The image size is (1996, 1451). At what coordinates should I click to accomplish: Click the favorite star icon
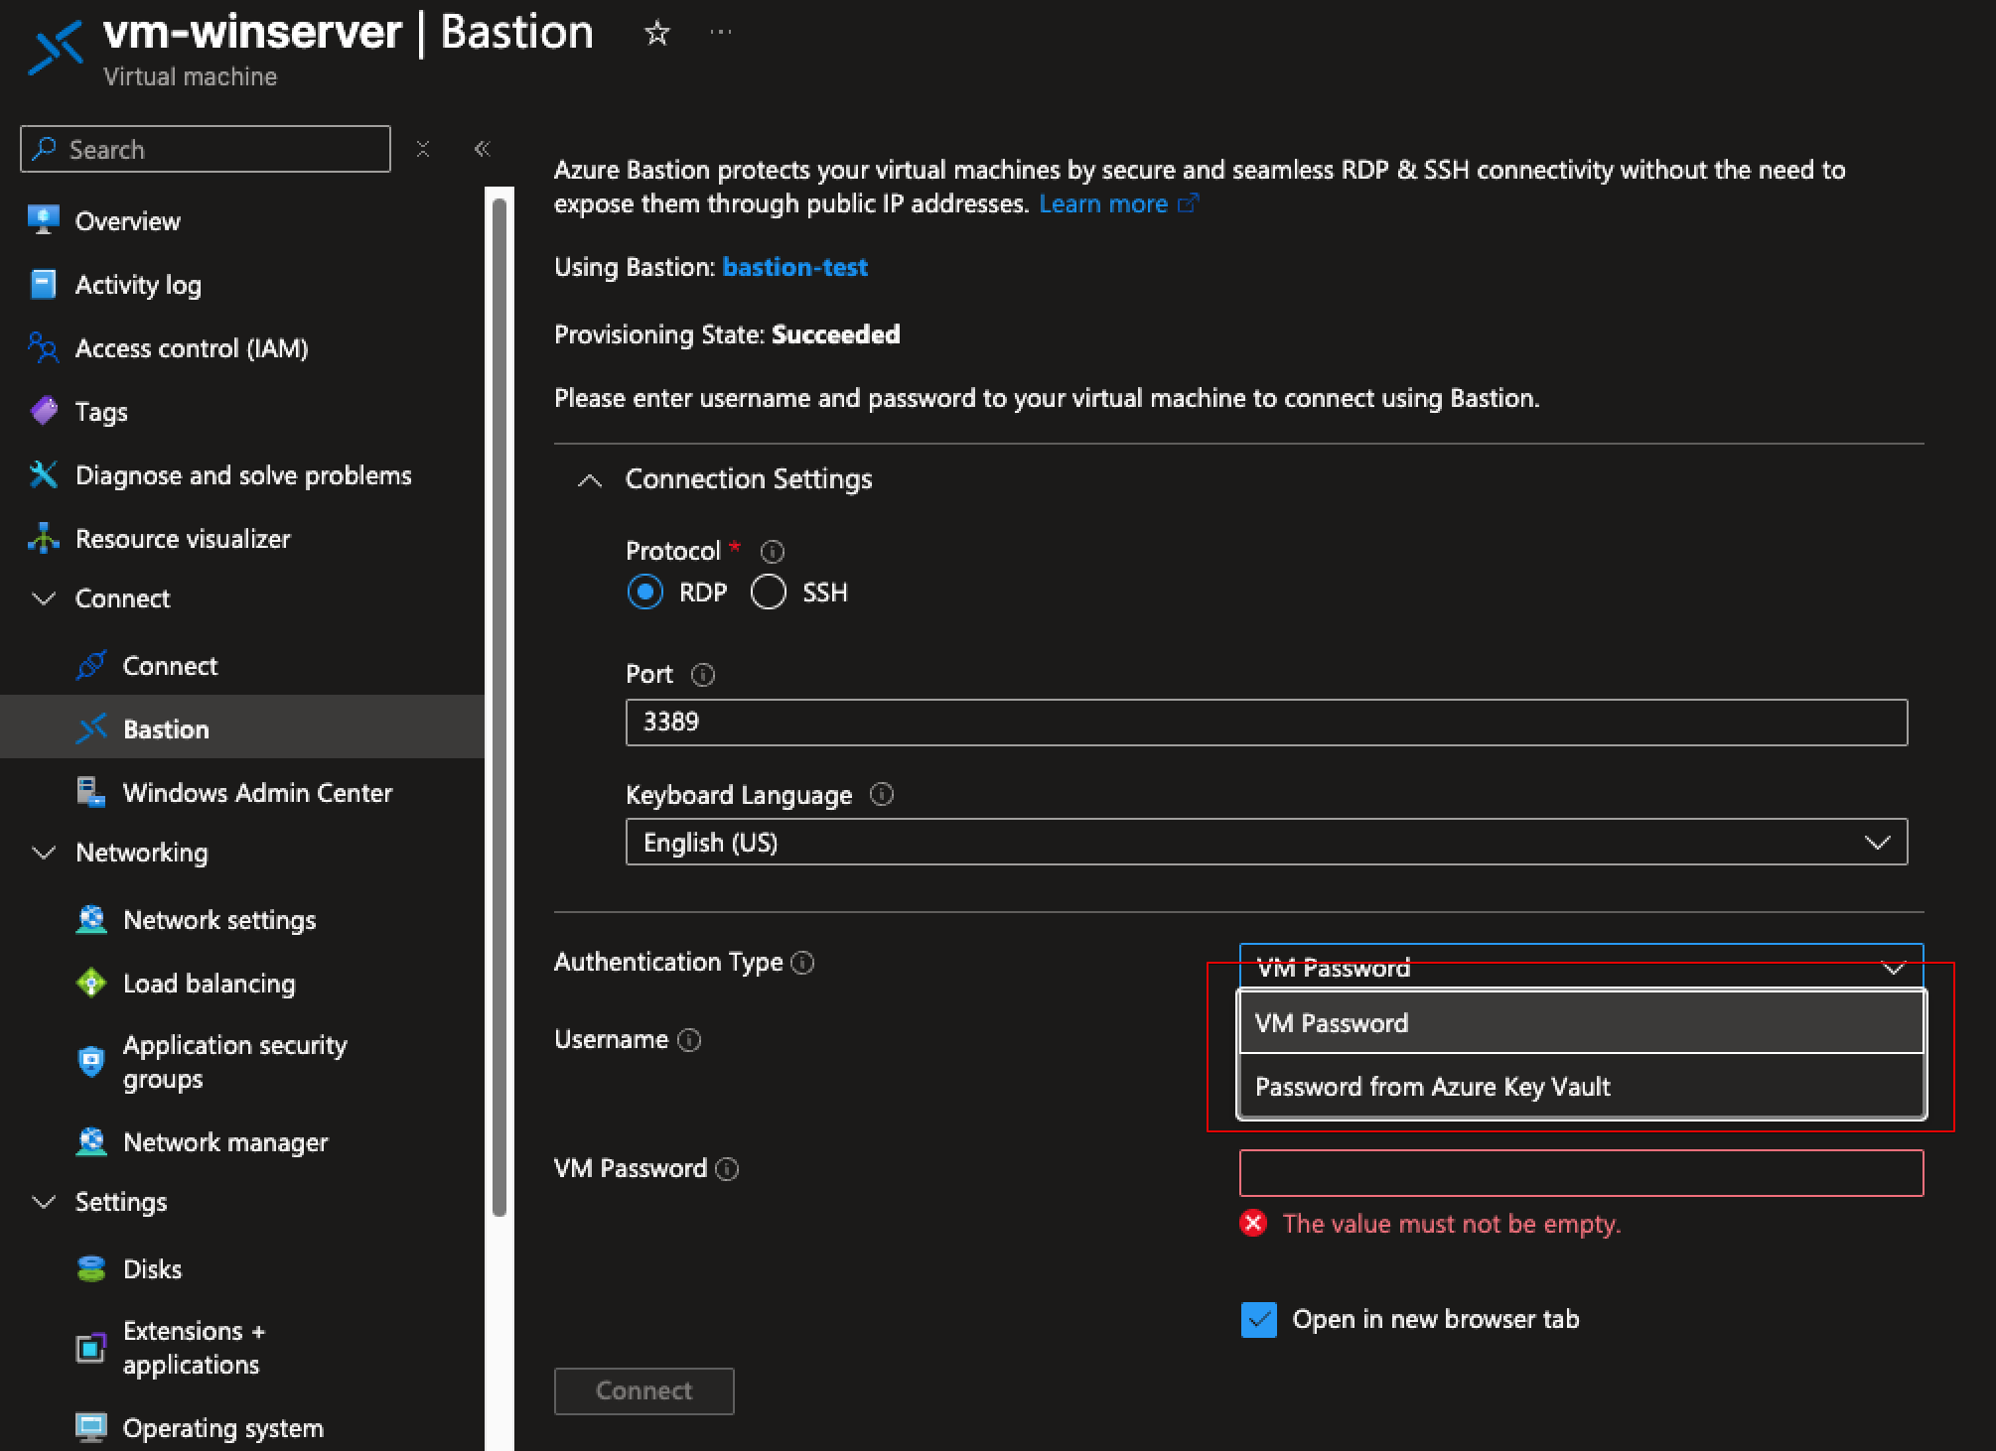click(656, 34)
